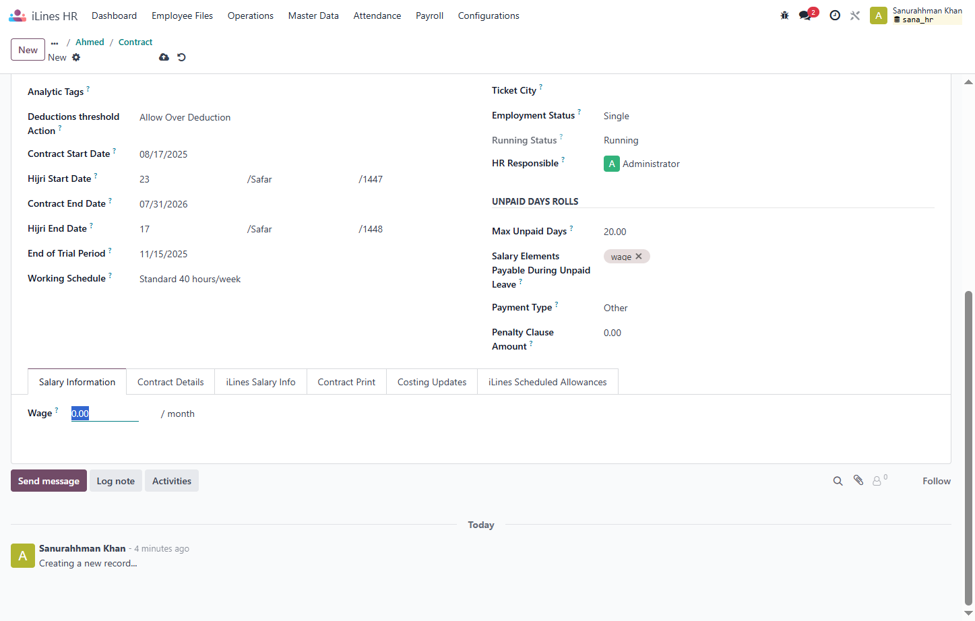The height and width of the screenshot is (621, 975).
Task: Click the iLines HR app logo icon
Action: click(18, 15)
